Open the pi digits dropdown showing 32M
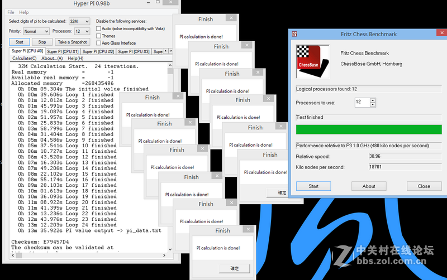The height and width of the screenshot is (280, 447). 79,21
